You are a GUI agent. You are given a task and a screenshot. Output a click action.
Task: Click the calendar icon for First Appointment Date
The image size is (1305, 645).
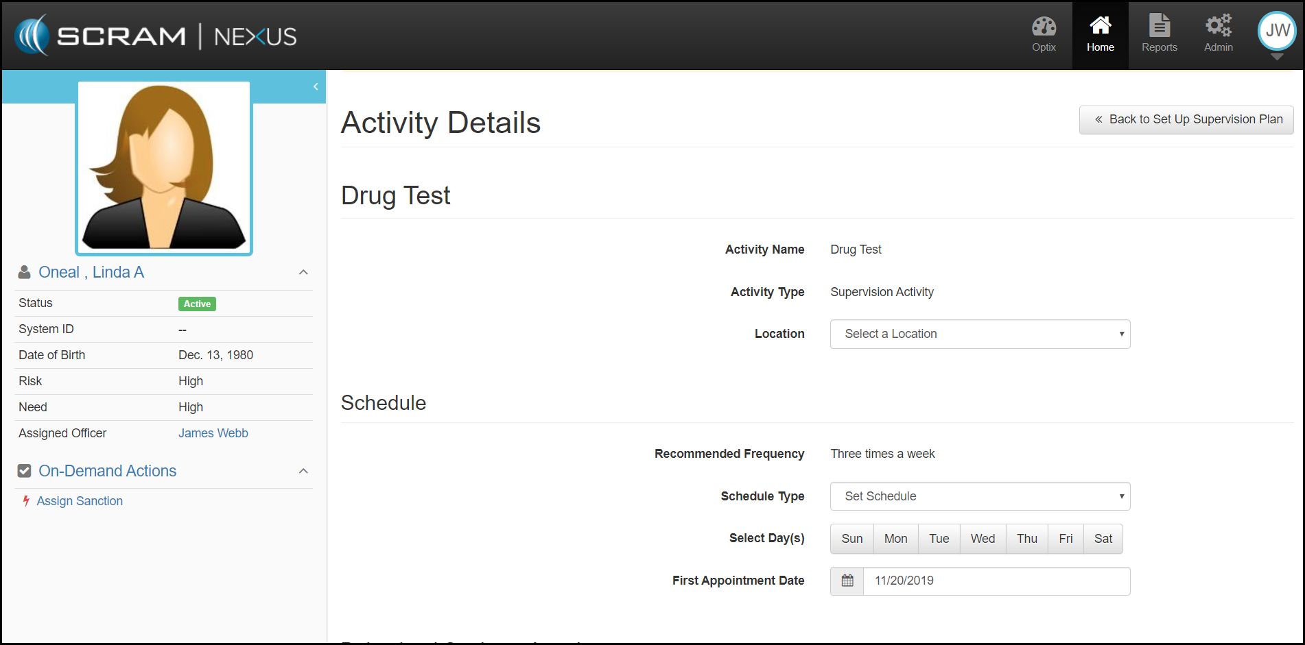click(x=847, y=581)
